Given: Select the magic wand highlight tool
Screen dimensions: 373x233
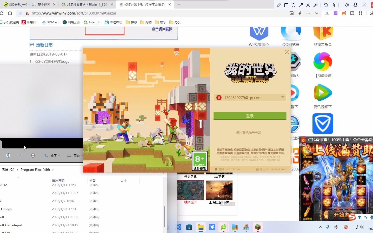Looking at the screenshot, I should (315, 5).
